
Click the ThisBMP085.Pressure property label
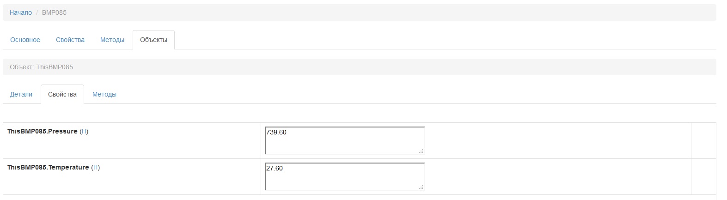(43, 131)
